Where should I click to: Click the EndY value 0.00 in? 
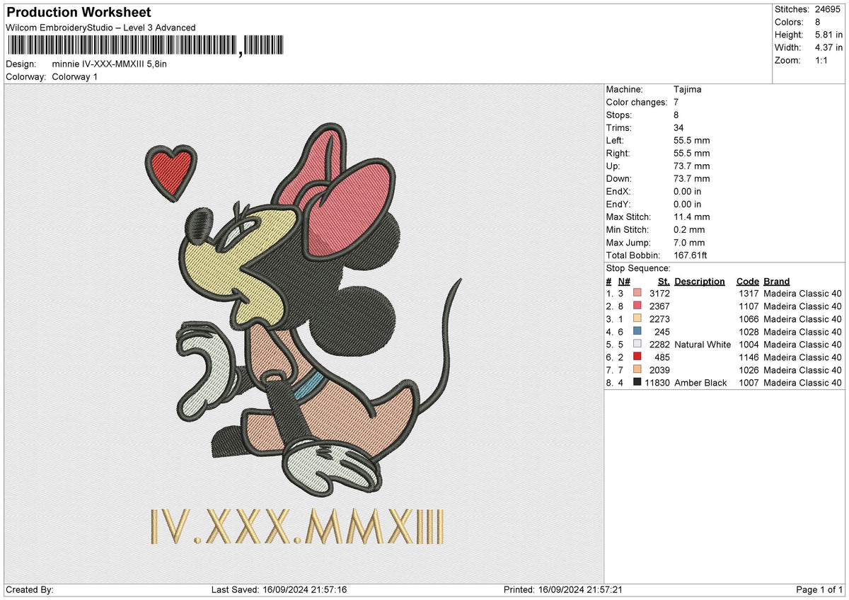click(688, 204)
